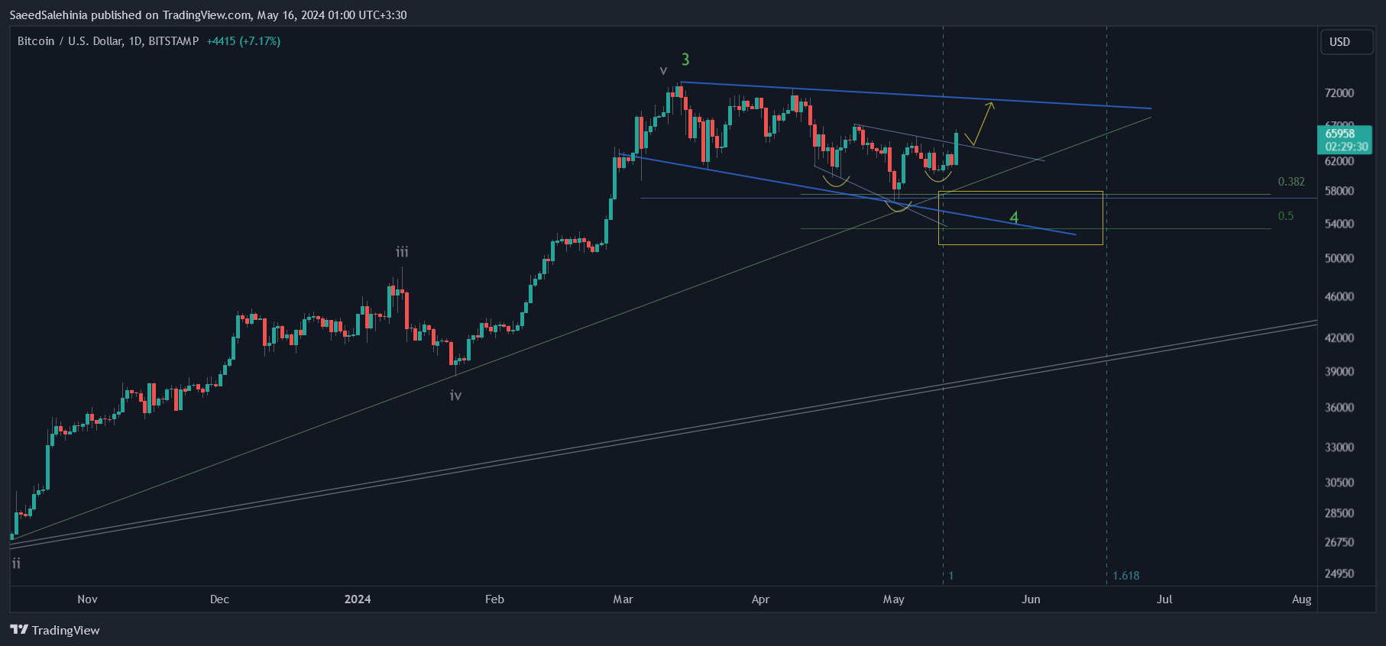The width and height of the screenshot is (1386, 646).
Task: Click the 72000 price axis label
Action: pos(1339,93)
